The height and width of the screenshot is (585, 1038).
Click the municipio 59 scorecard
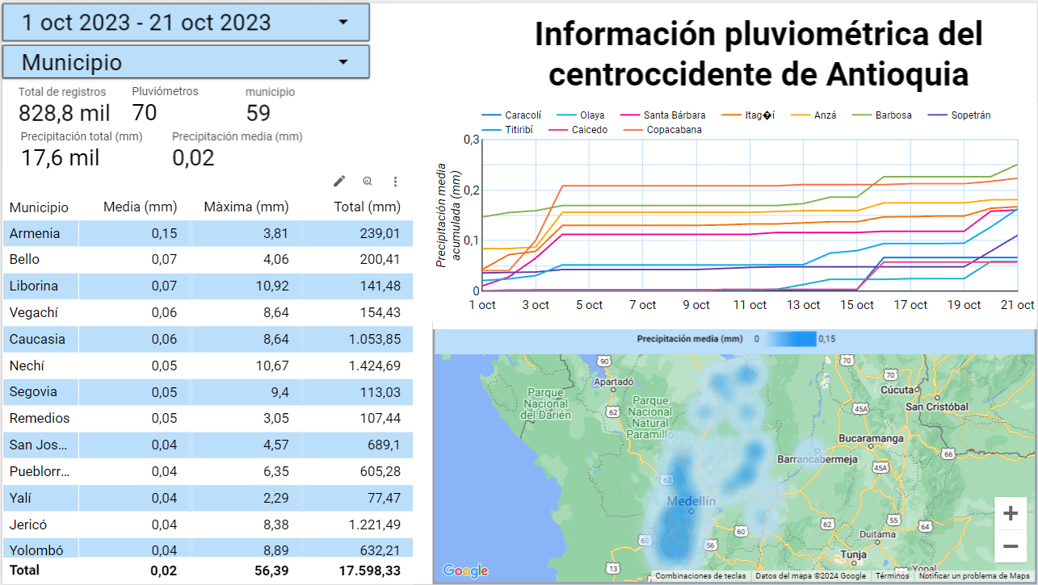pos(270,105)
